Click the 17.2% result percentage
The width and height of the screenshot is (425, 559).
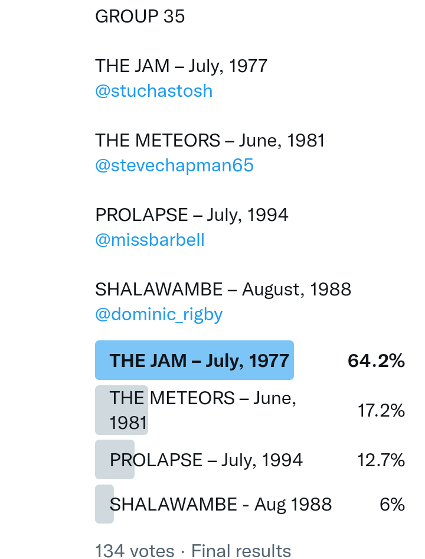tap(381, 410)
